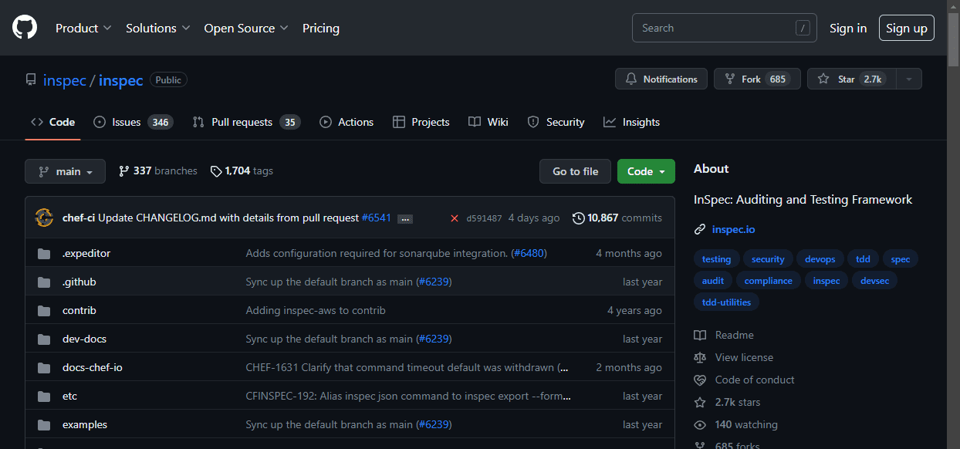Click the link chain icon beside inspec.io
960x449 pixels.
pyautogui.click(x=700, y=229)
